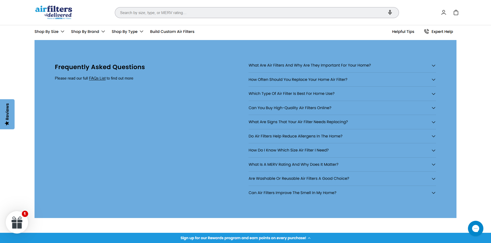Open the Reviews side tab
Image resolution: width=491 pixels, height=243 pixels.
coord(7,114)
